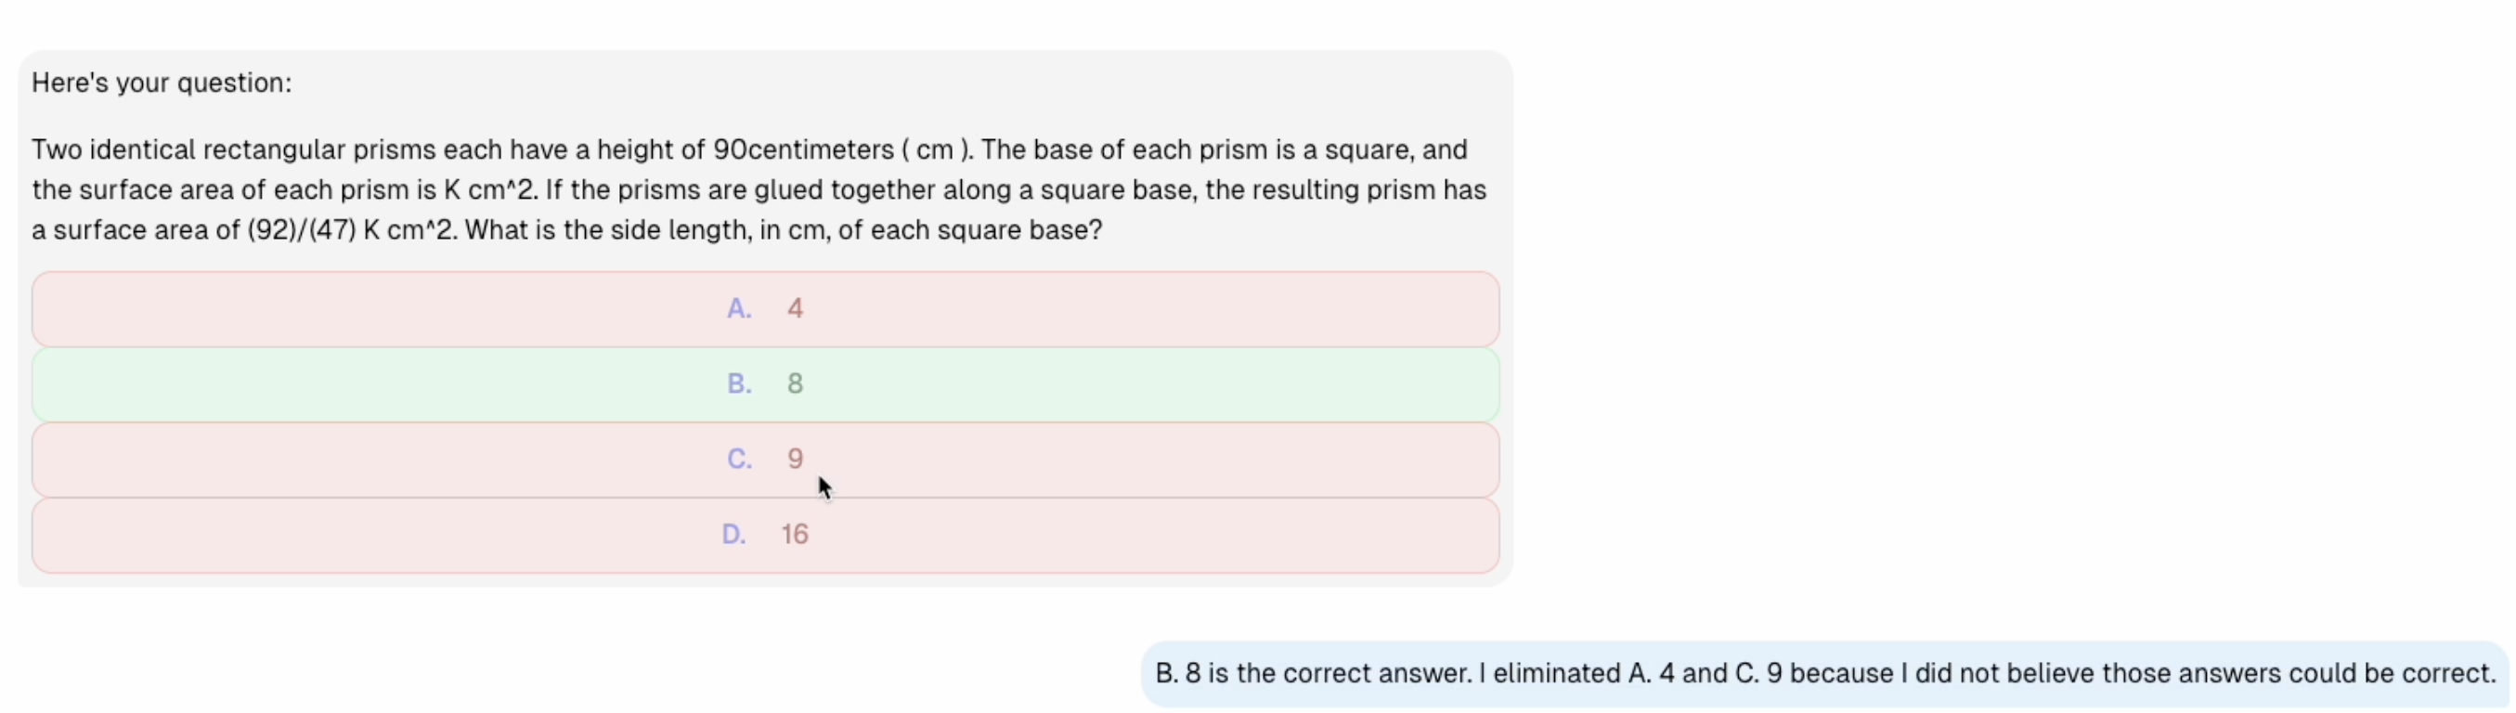
Task: Click the letter label "D."
Action: coord(733,534)
